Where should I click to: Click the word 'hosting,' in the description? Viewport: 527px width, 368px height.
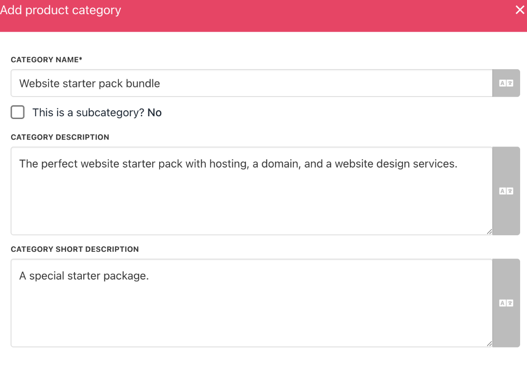[229, 164]
